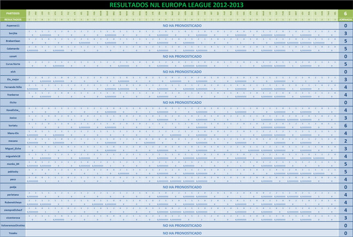The height and width of the screenshot is (237, 353).
Task: Select the player name 'perletano'
Action: (x=13, y=195)
